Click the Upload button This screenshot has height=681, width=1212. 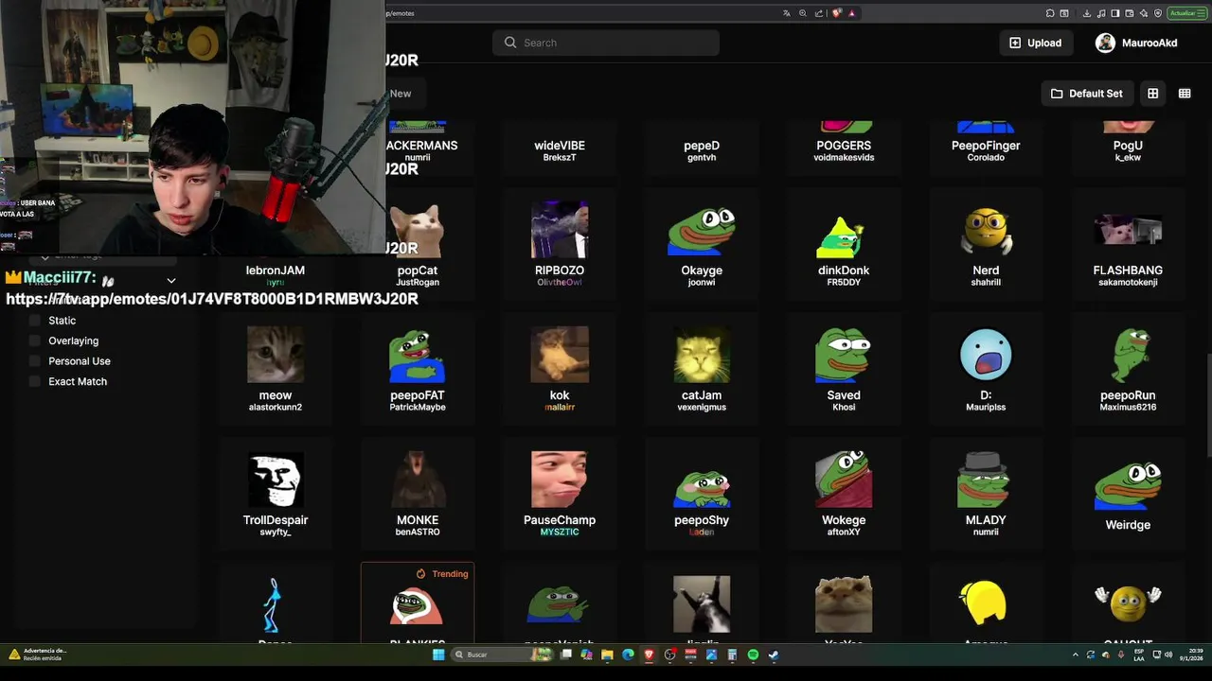click(1035, 43)
